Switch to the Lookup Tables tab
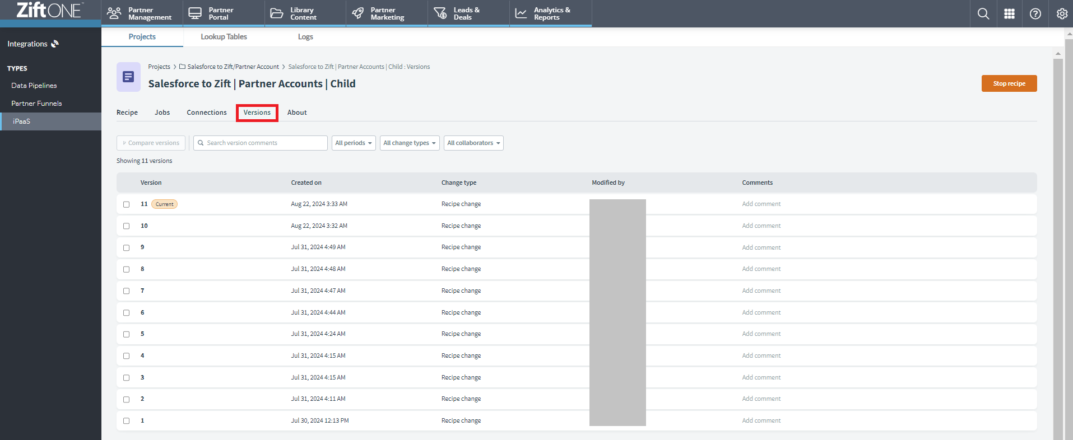This screenshot has width=1073, height=440. click(x=224, y=37)
